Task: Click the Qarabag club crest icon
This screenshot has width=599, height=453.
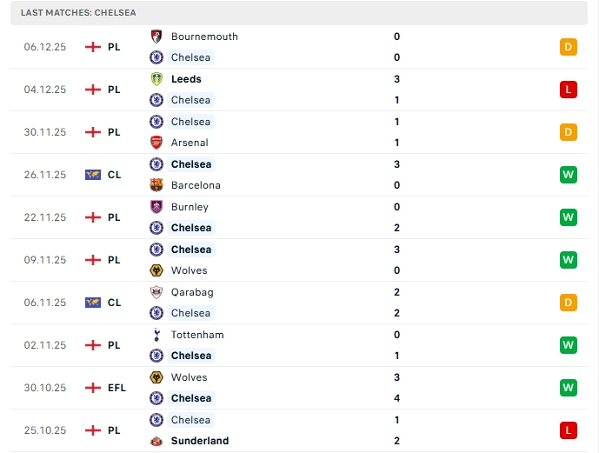Action: click(156, 292)
